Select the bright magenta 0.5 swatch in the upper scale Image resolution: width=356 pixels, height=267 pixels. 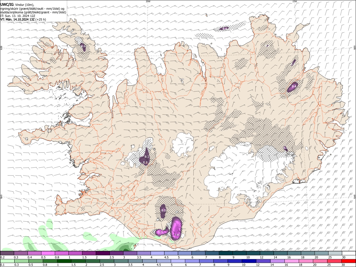coord(48,253)
